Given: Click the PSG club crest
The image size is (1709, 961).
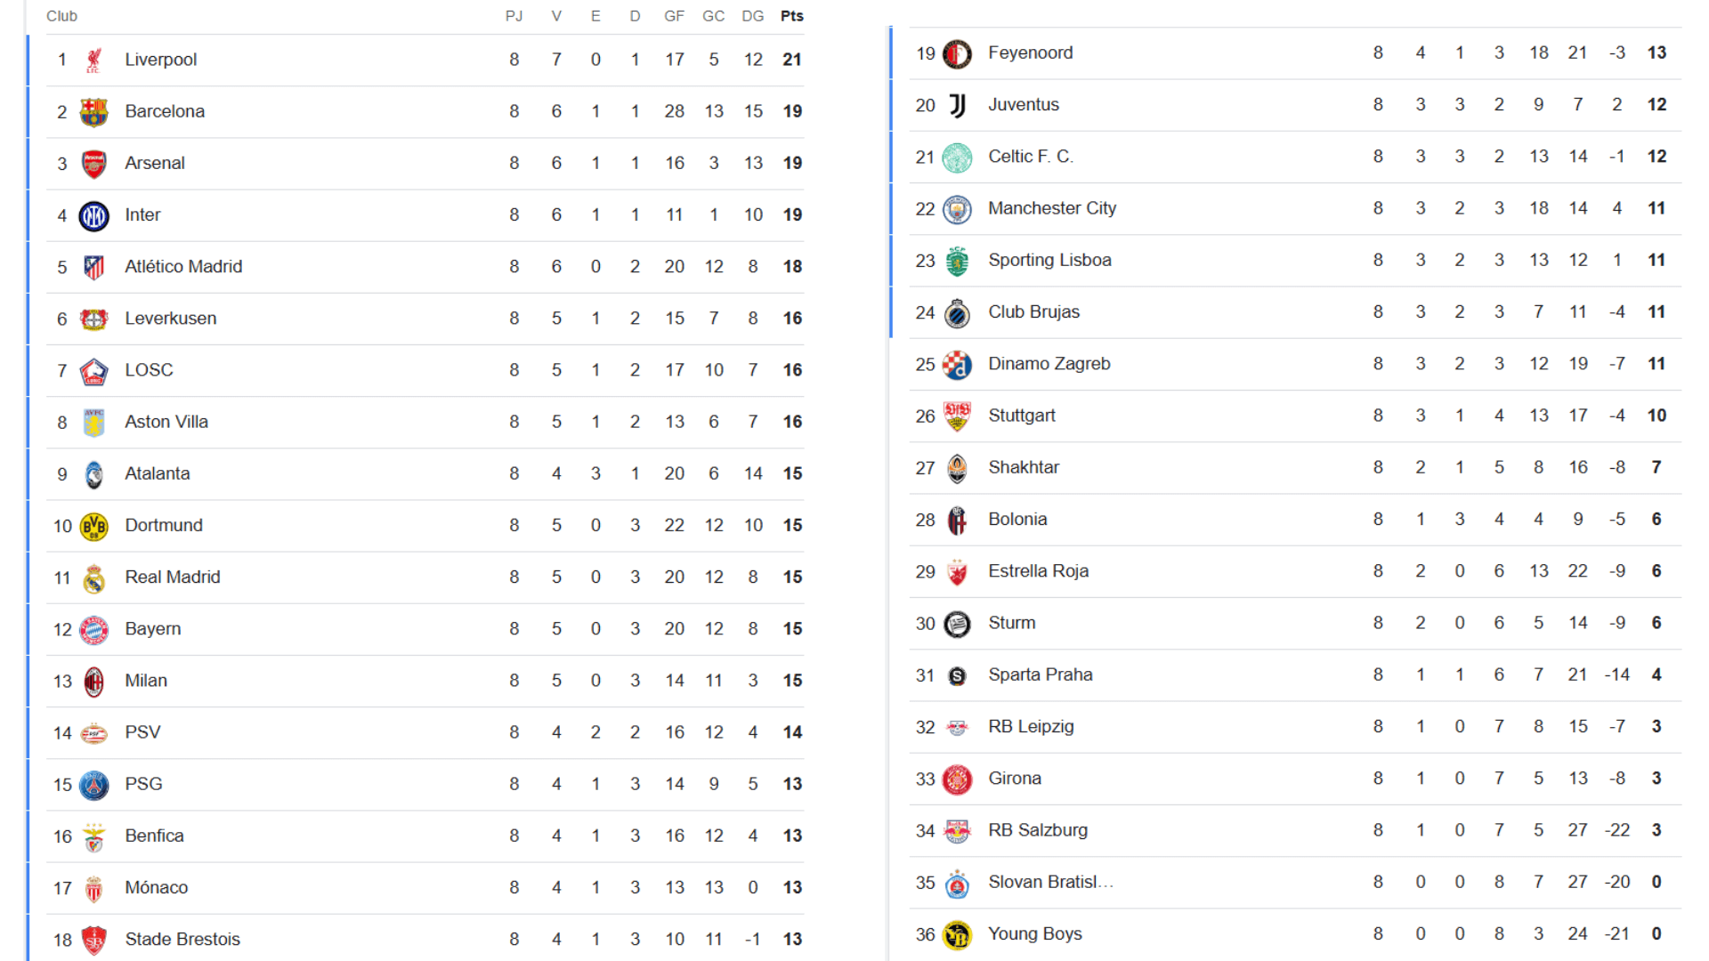Looking at the screenshot, I should (x=93, y=785).
